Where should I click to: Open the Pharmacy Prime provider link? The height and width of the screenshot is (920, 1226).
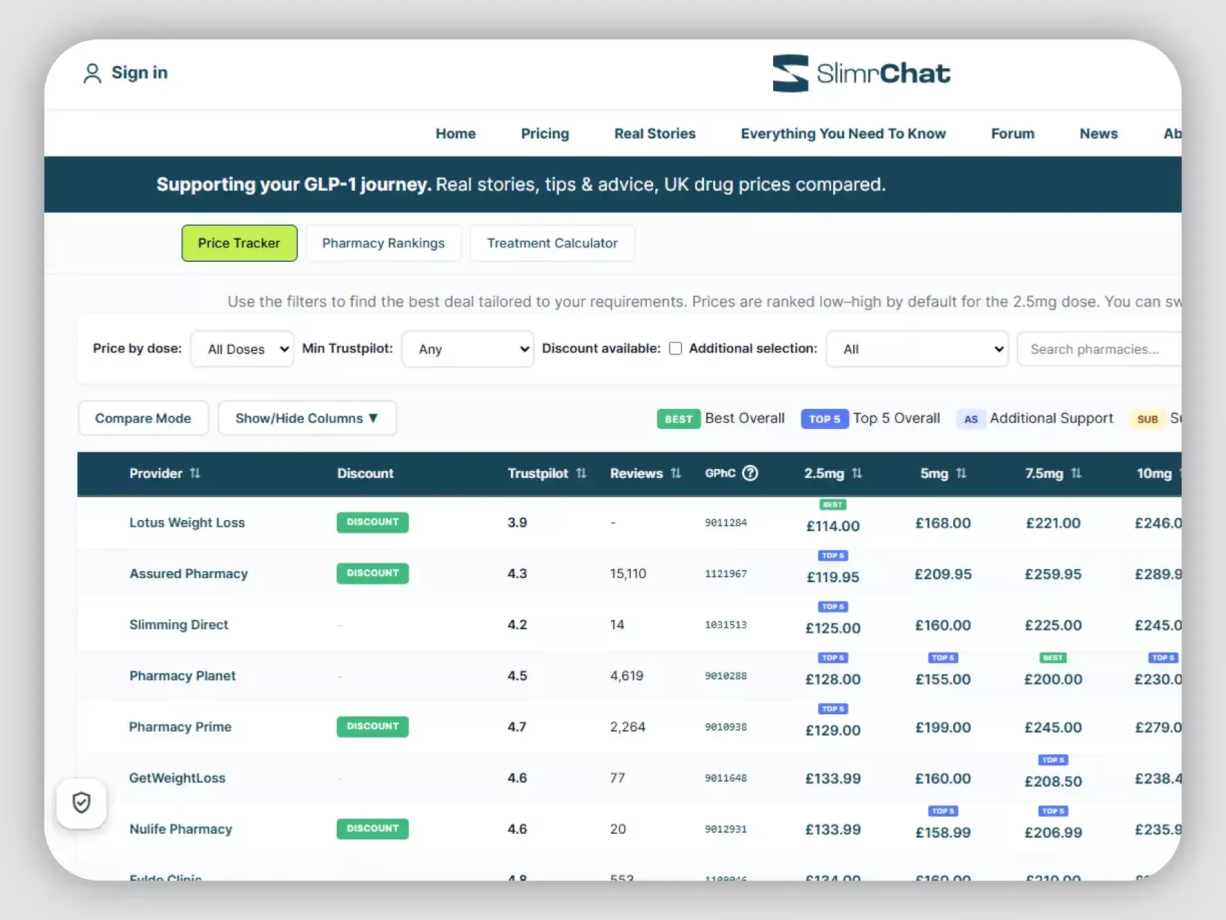pos(180,727)
